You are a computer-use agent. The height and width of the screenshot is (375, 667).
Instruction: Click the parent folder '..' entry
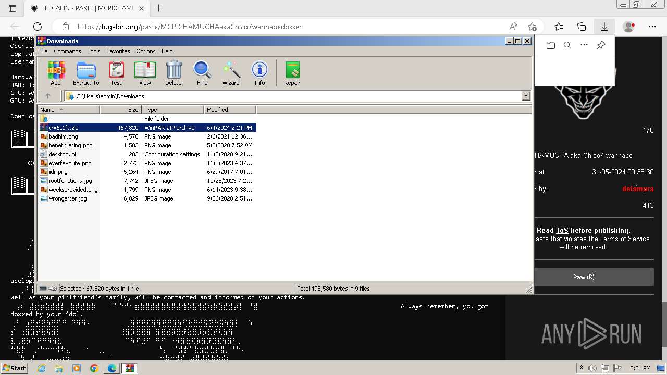tap(47, 119)
